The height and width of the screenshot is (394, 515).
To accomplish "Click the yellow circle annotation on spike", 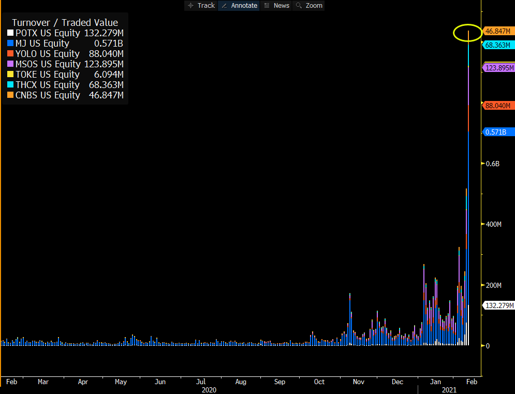I will (467, 33).
